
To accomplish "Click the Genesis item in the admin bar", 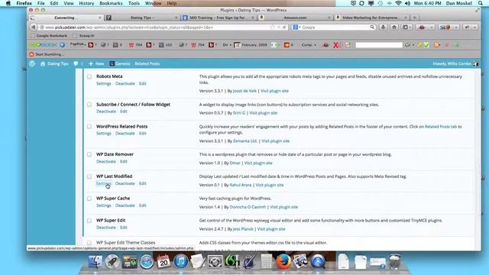I will (120, 63).
